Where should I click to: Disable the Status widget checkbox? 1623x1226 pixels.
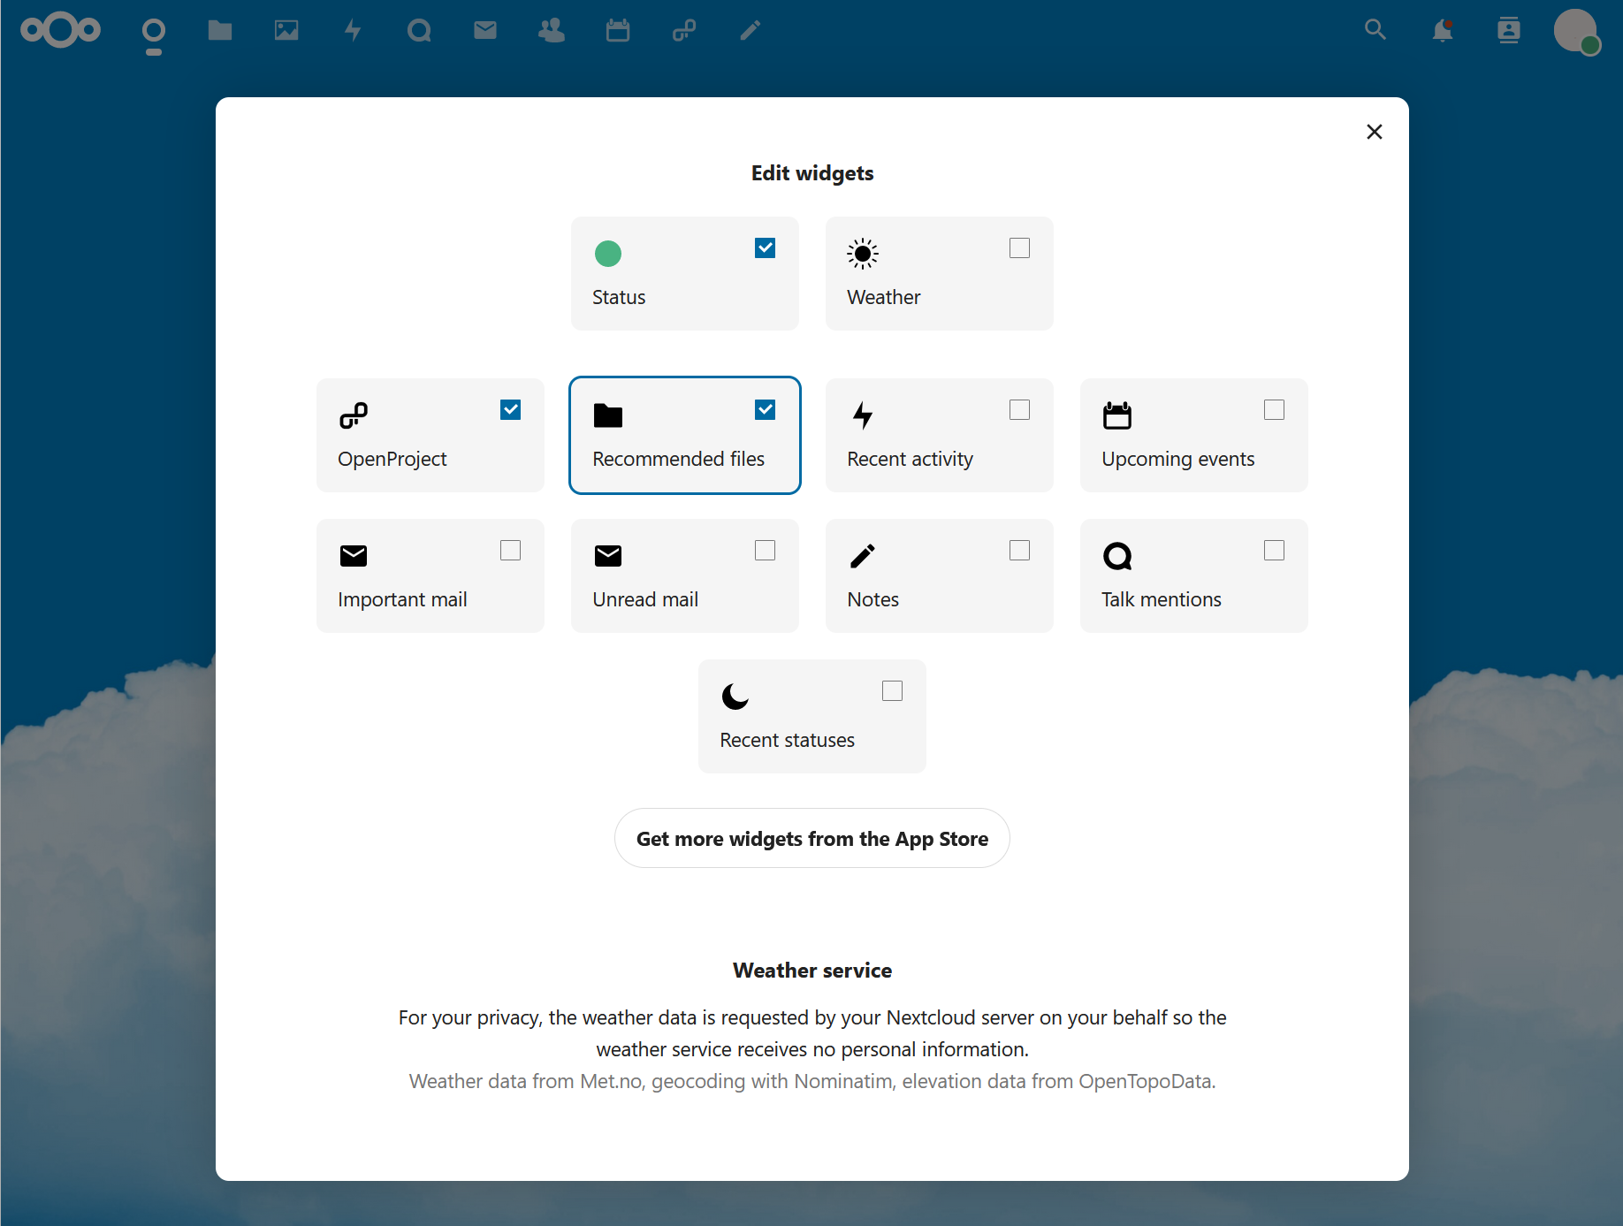point(765,248)
